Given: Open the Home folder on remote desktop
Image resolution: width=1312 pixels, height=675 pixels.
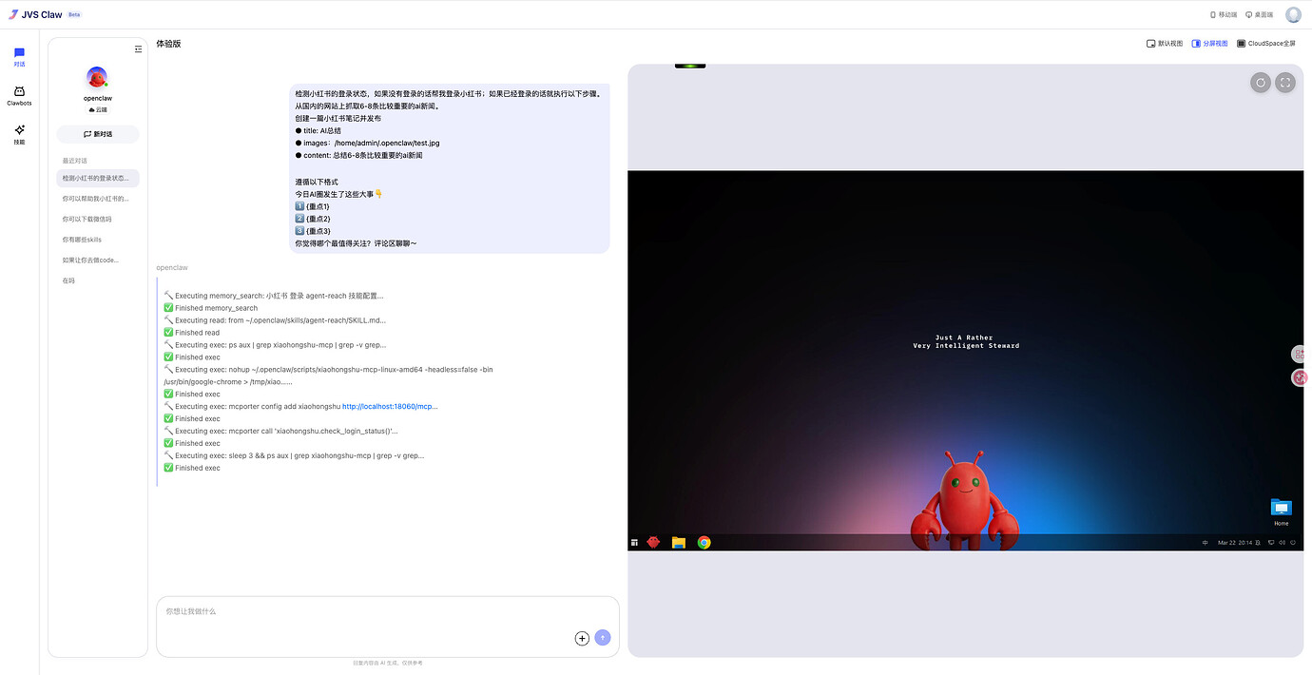Looking at the screenshot, I should point(1281,511).
